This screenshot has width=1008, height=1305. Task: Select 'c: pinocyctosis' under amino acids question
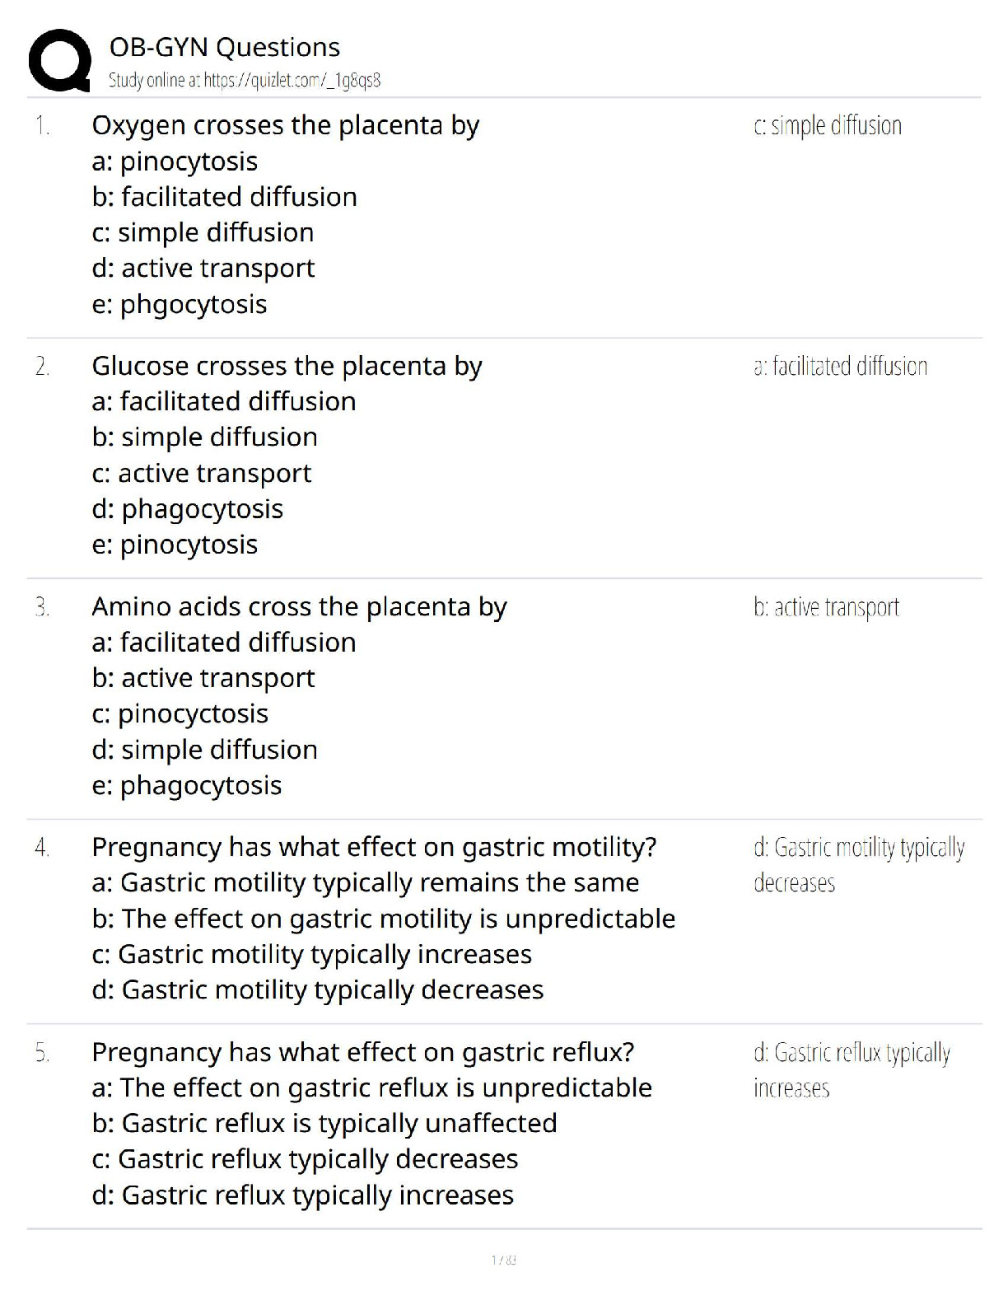[180, 713]
